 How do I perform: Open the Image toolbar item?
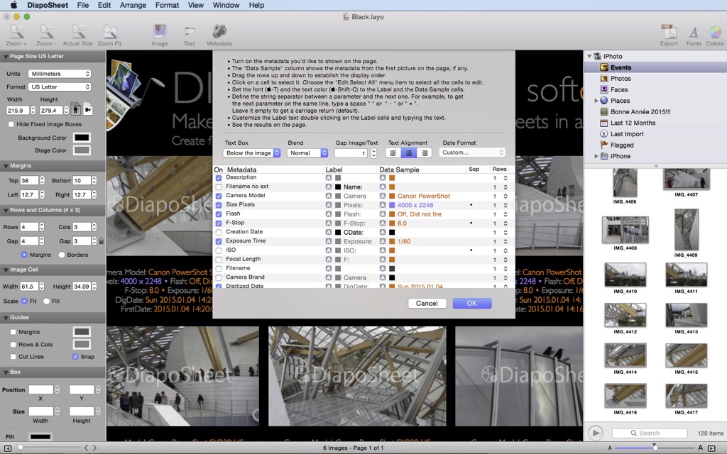(x=160, y=32)
